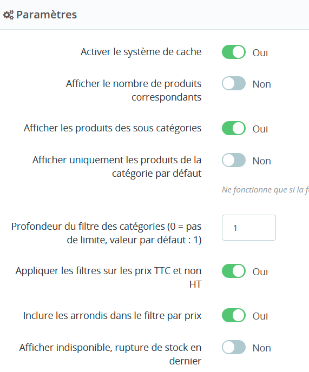
Task: Click the gears icon beside Paramètres
Action: click(x=9, y=15)
